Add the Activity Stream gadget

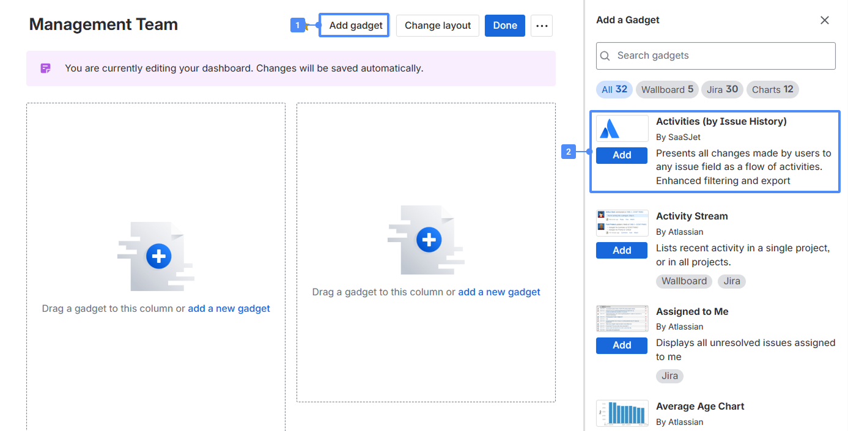pyautogui.click(x=622, y=250)
